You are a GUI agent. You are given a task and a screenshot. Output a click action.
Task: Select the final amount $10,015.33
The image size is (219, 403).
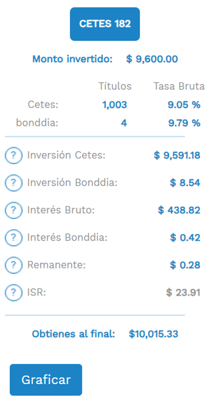[154, 334]
